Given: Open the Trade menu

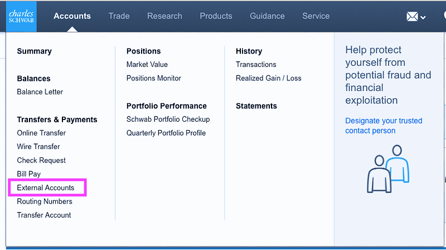Looking at the screenshot, I should click(x=119, y=16).
